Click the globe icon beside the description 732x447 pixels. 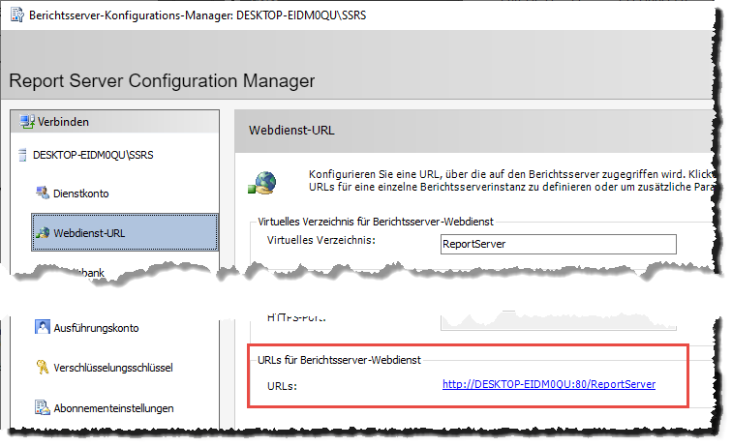click(262, 183)
